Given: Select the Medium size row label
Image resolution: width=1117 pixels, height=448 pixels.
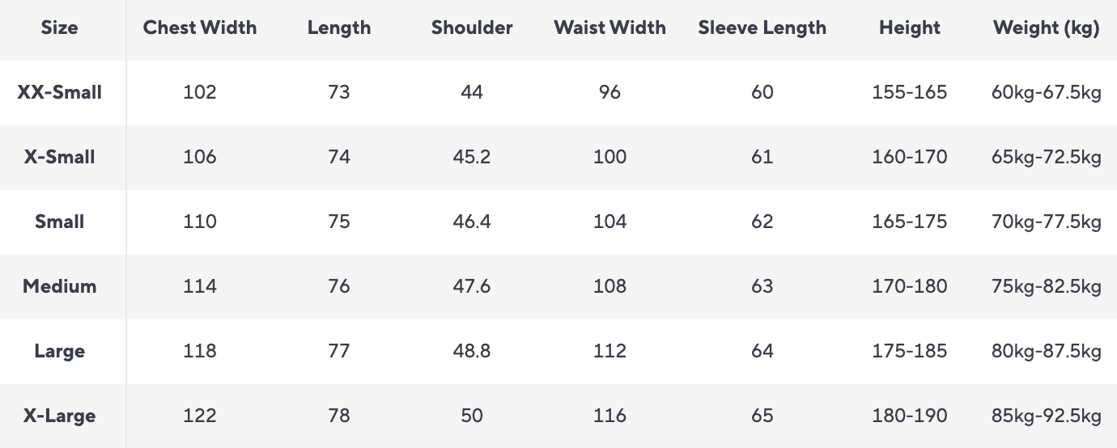Looking at the screenshot, I should coord(60,286).
